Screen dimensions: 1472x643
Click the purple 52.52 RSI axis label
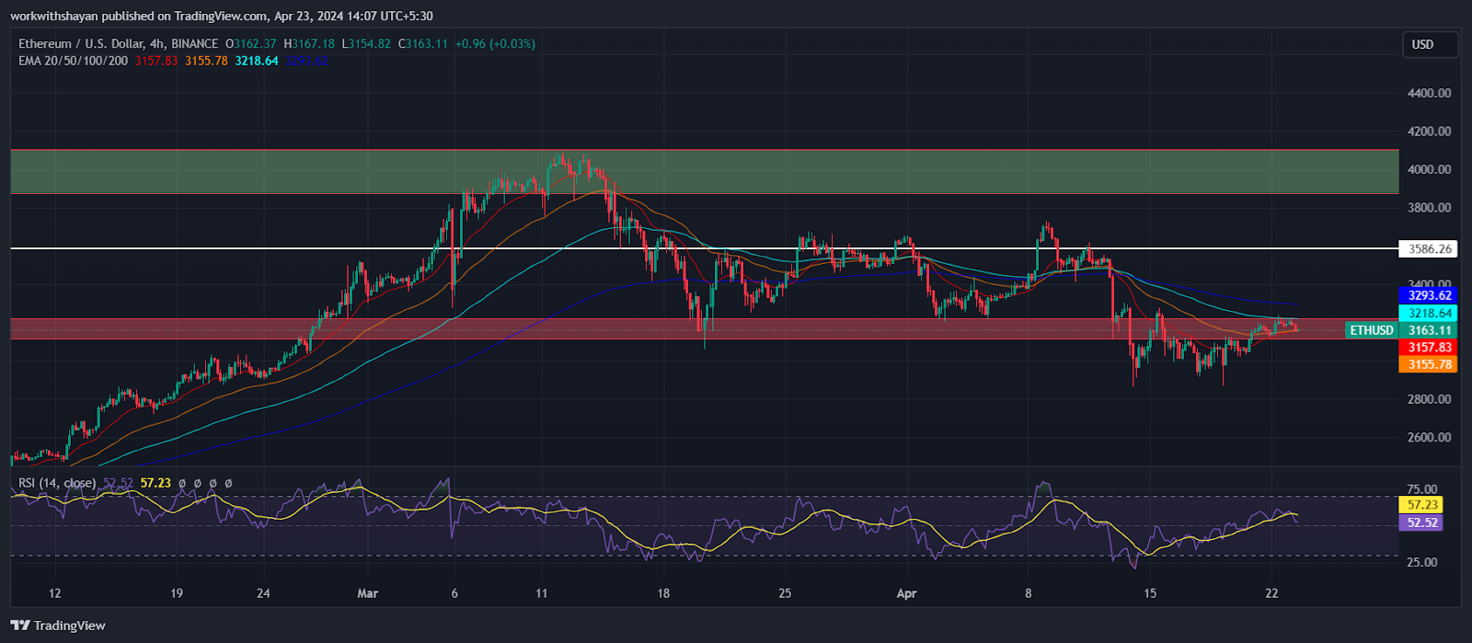tap(1422, 522)
